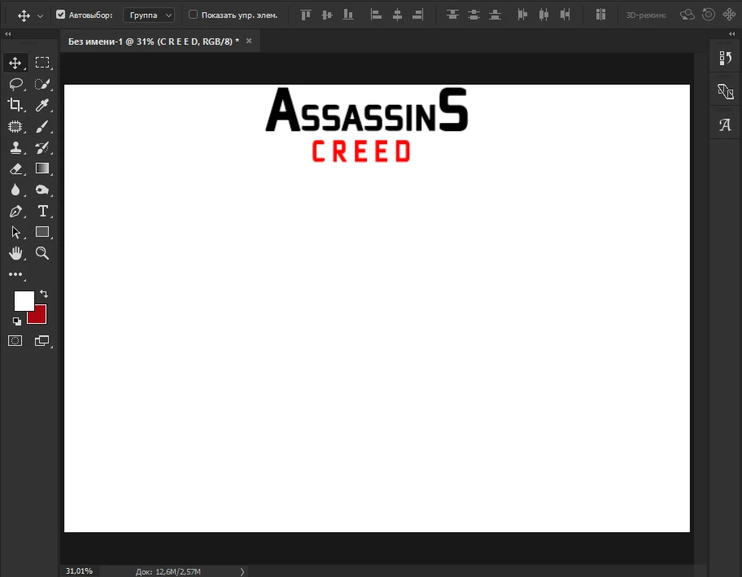Viewport: 742px width, 577px height.
Task: Select the Horizontal Type tool
Action: (x=42, y=210)
